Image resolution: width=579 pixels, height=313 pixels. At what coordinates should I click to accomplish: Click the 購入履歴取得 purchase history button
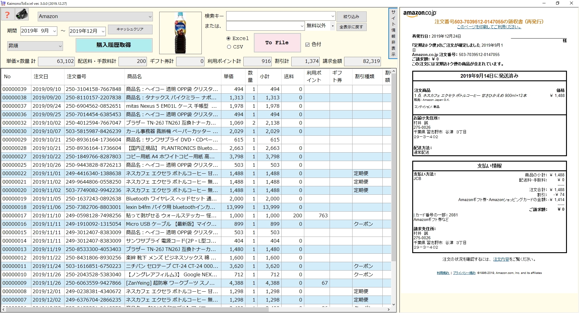point(114,45)
